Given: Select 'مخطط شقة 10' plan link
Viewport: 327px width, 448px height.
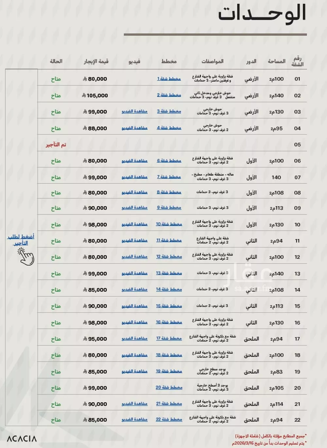Looking at the screenshot, I should coord(169,224).
